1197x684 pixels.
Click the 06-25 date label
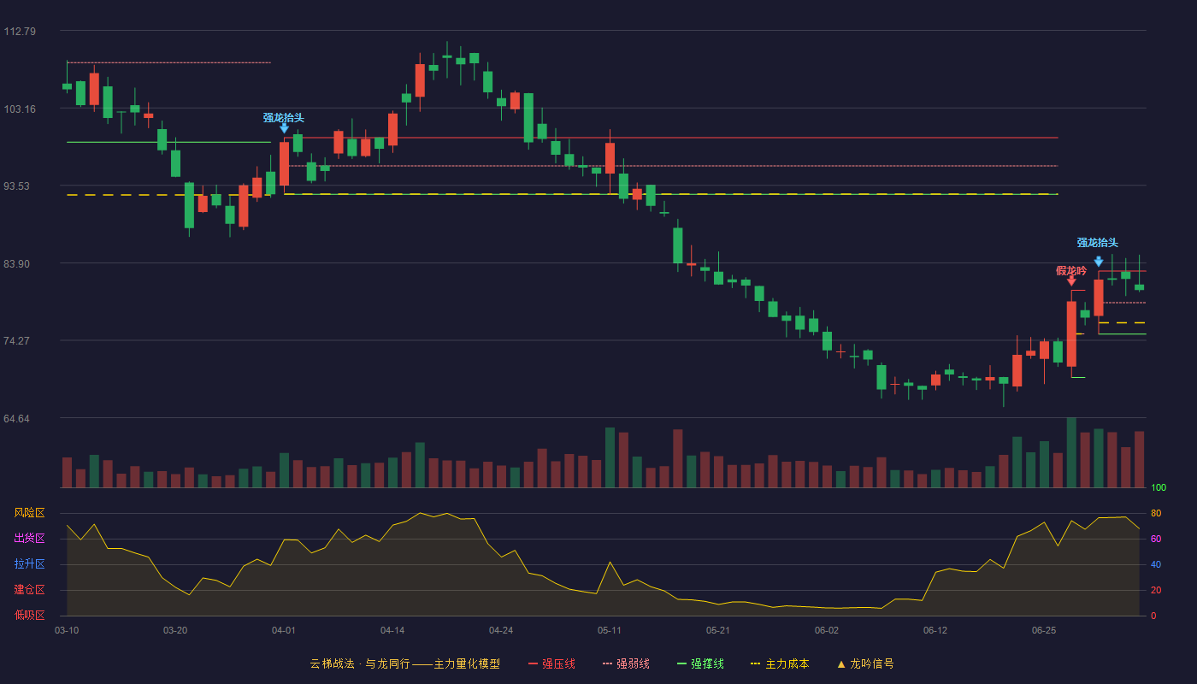tap(1044, 630)
